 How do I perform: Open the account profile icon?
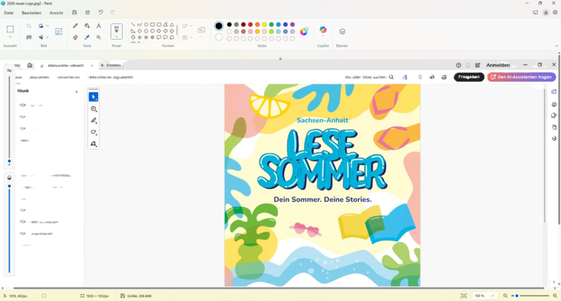[x=546, y=13]
